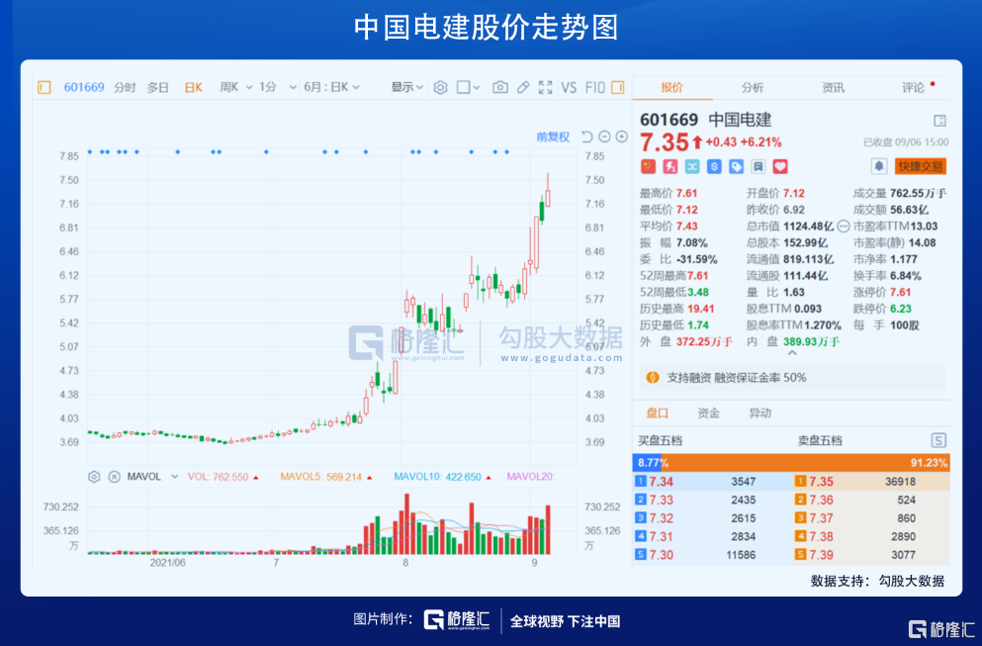The width and height of the screenshot is (982, 646).
Task: Switch to 分时 intraday view
Action: [125, 87]
